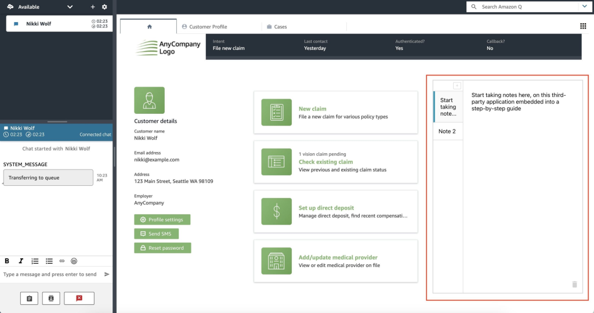Click into the notes text area
Viewport: 594px width, 313px height.
523,186
